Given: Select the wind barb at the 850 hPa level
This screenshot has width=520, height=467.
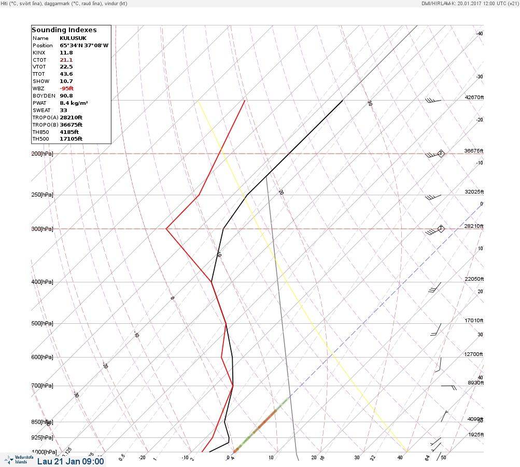Looking at the screenshot, I should click(444, 416).
